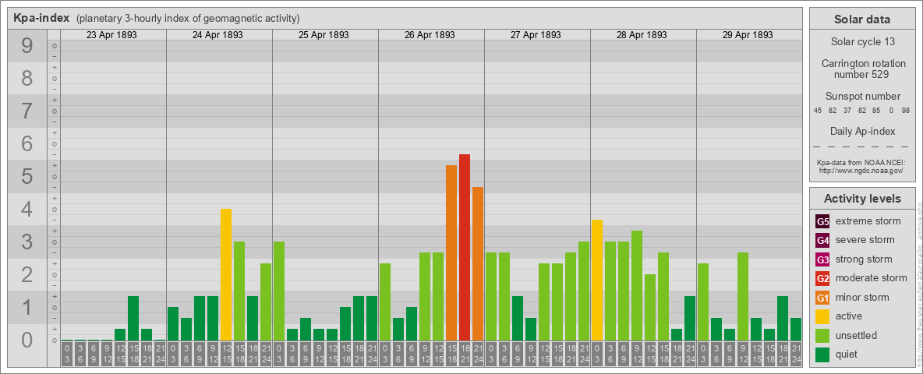Select the dark green 'quiet' legend swatch
Viewport: 923px width, 374px height.
(x=822, y=355)
